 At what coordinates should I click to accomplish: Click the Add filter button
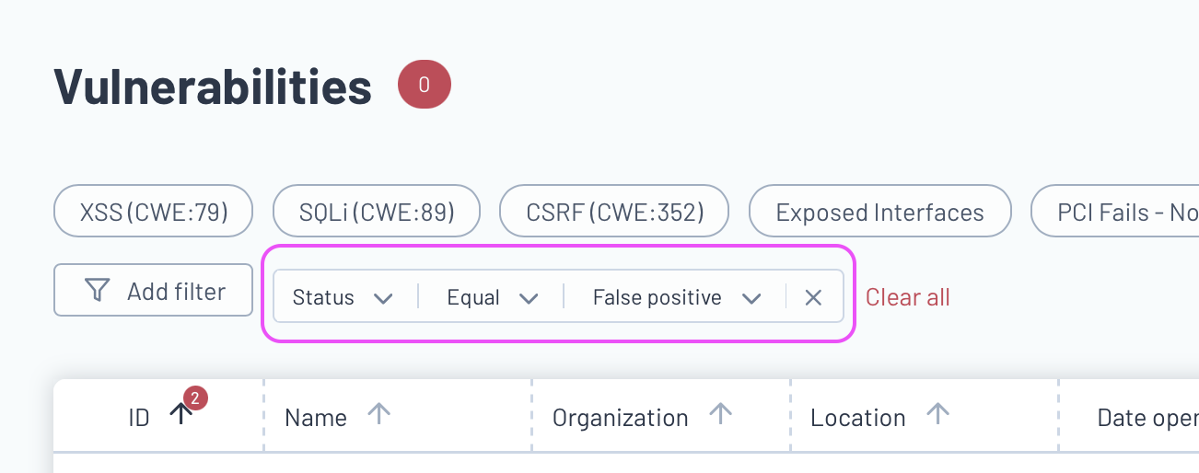pyautogui.click(x=154, y=291)
